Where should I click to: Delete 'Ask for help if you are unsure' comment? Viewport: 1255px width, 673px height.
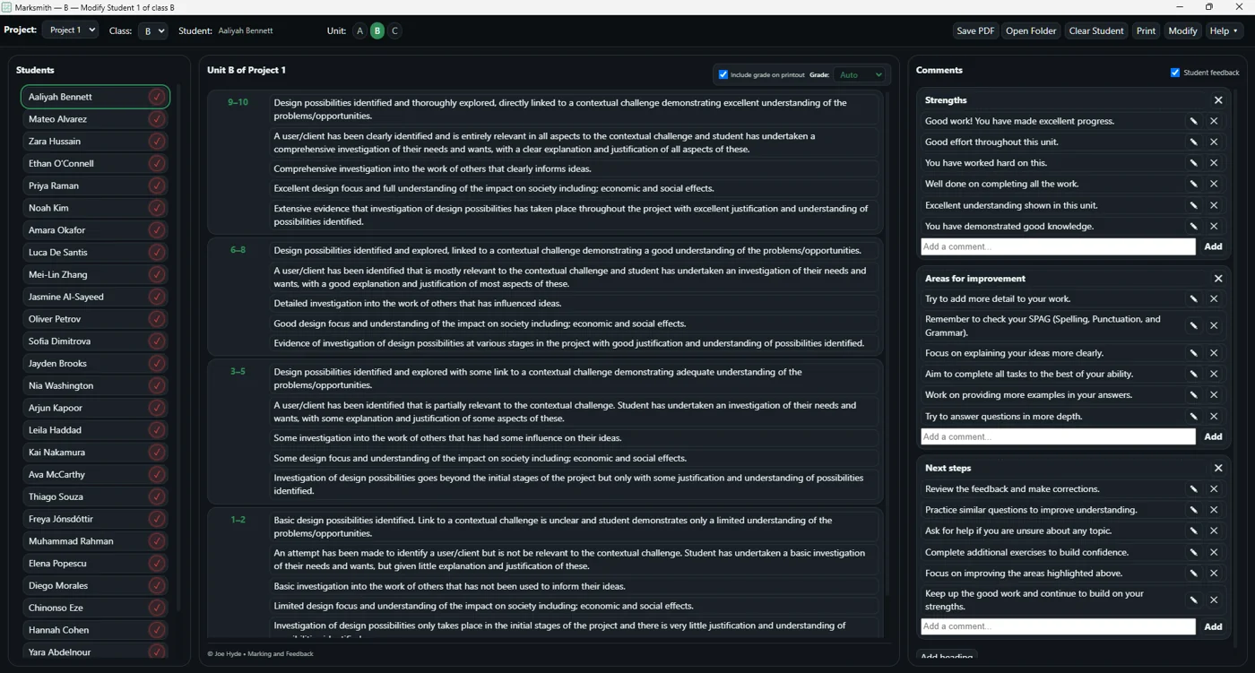(x=1214, y=531)
